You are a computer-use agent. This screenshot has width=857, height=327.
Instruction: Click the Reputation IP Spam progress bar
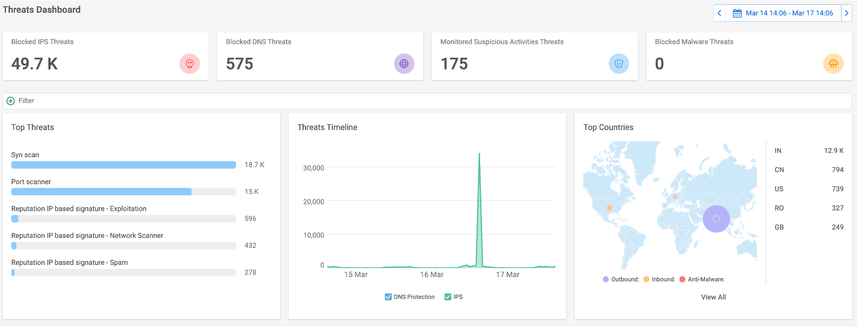(x=123, y=272)
